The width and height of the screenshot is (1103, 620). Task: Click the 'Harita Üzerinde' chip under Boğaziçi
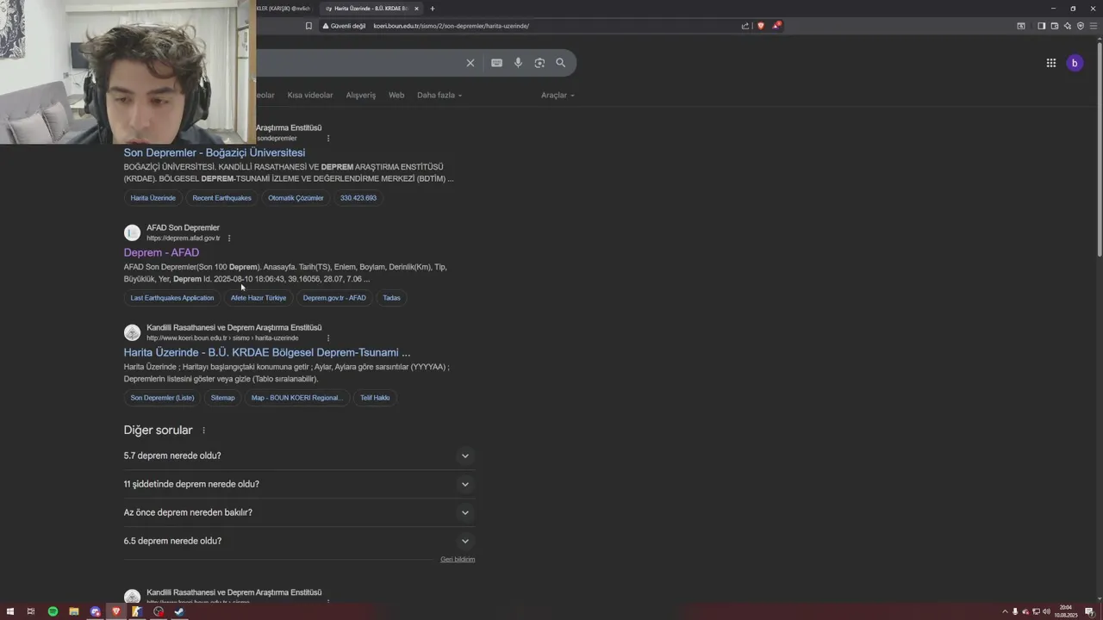153,198
